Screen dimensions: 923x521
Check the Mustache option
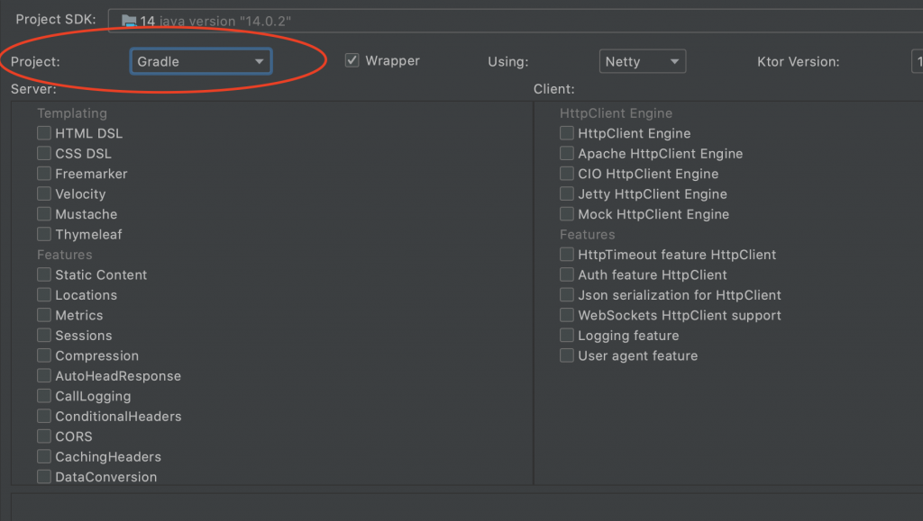pos(44,214)
